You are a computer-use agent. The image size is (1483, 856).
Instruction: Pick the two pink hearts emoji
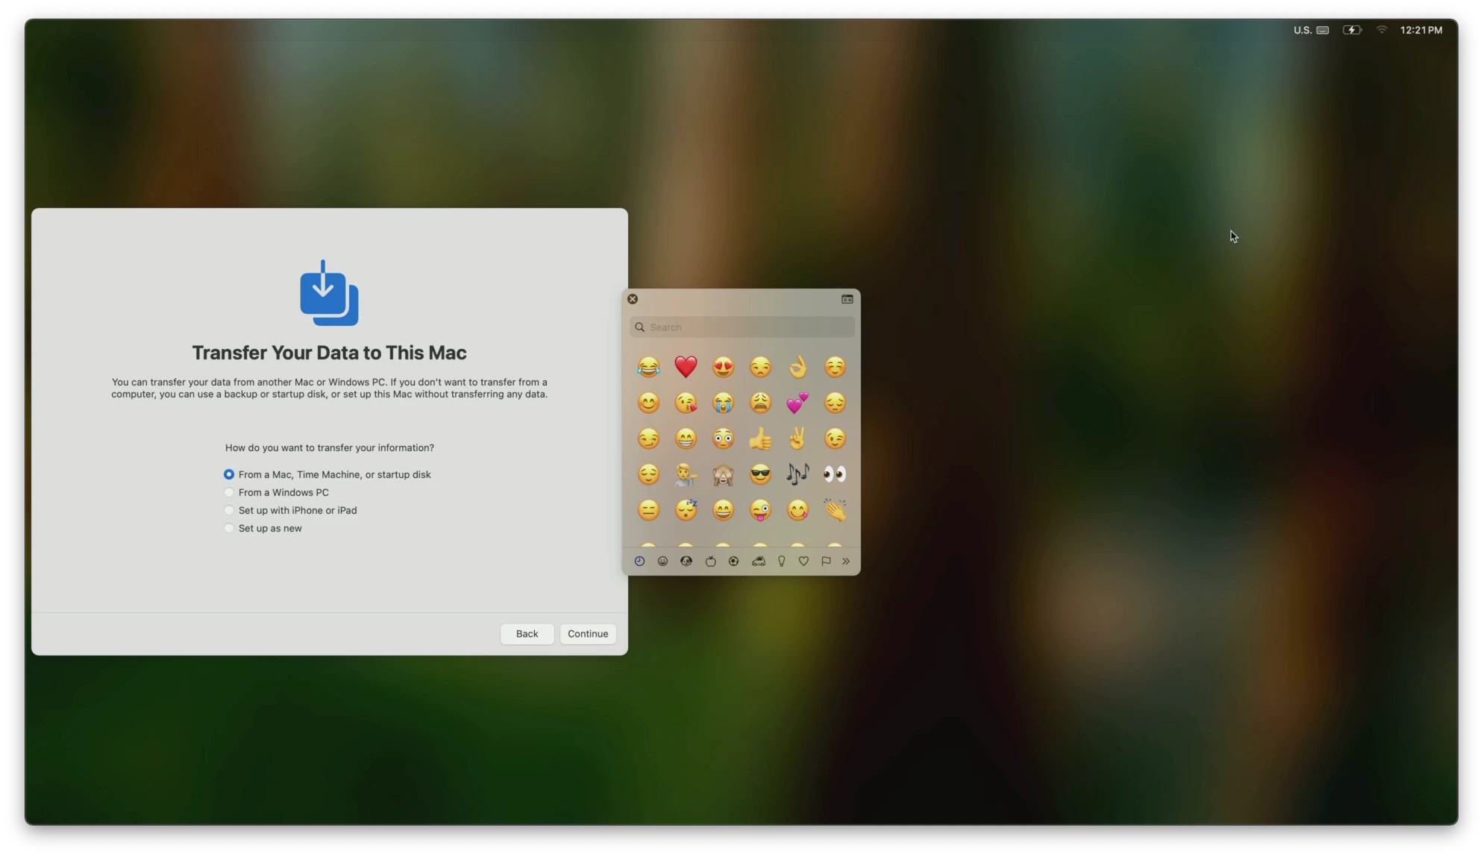click(797, 403)
